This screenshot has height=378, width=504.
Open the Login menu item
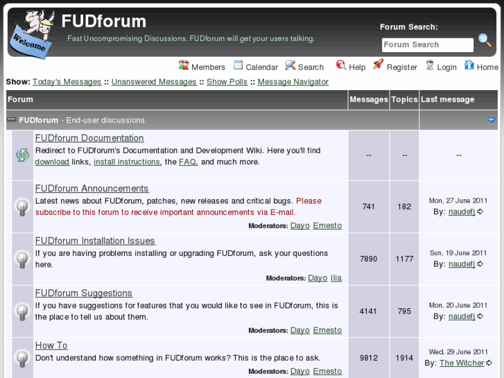(446, 67)
